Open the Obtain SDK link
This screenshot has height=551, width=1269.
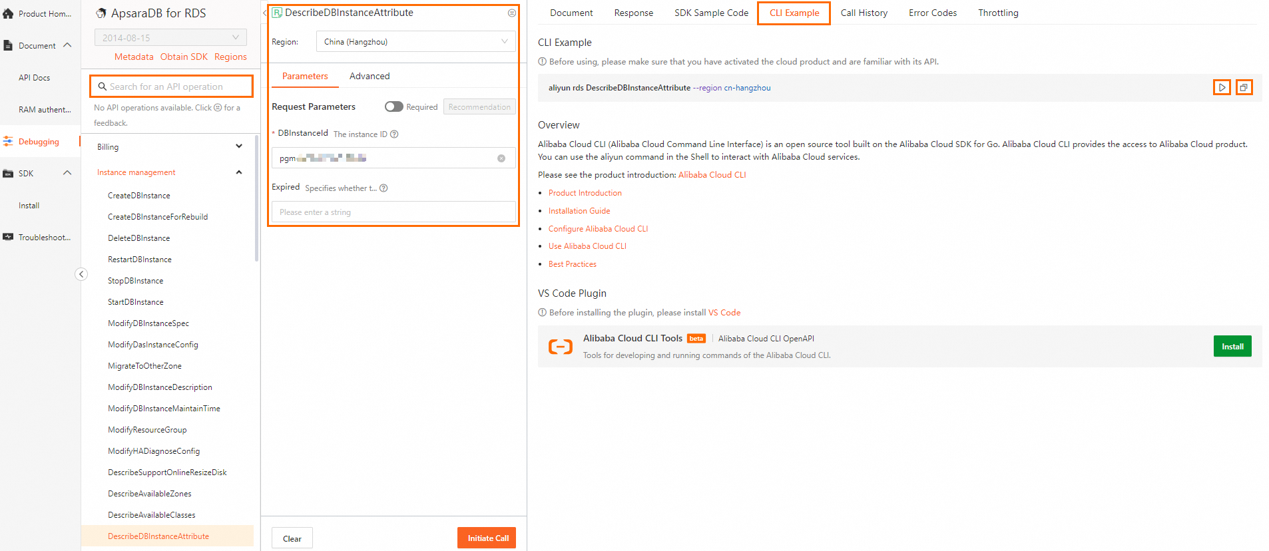coord(184,57)
